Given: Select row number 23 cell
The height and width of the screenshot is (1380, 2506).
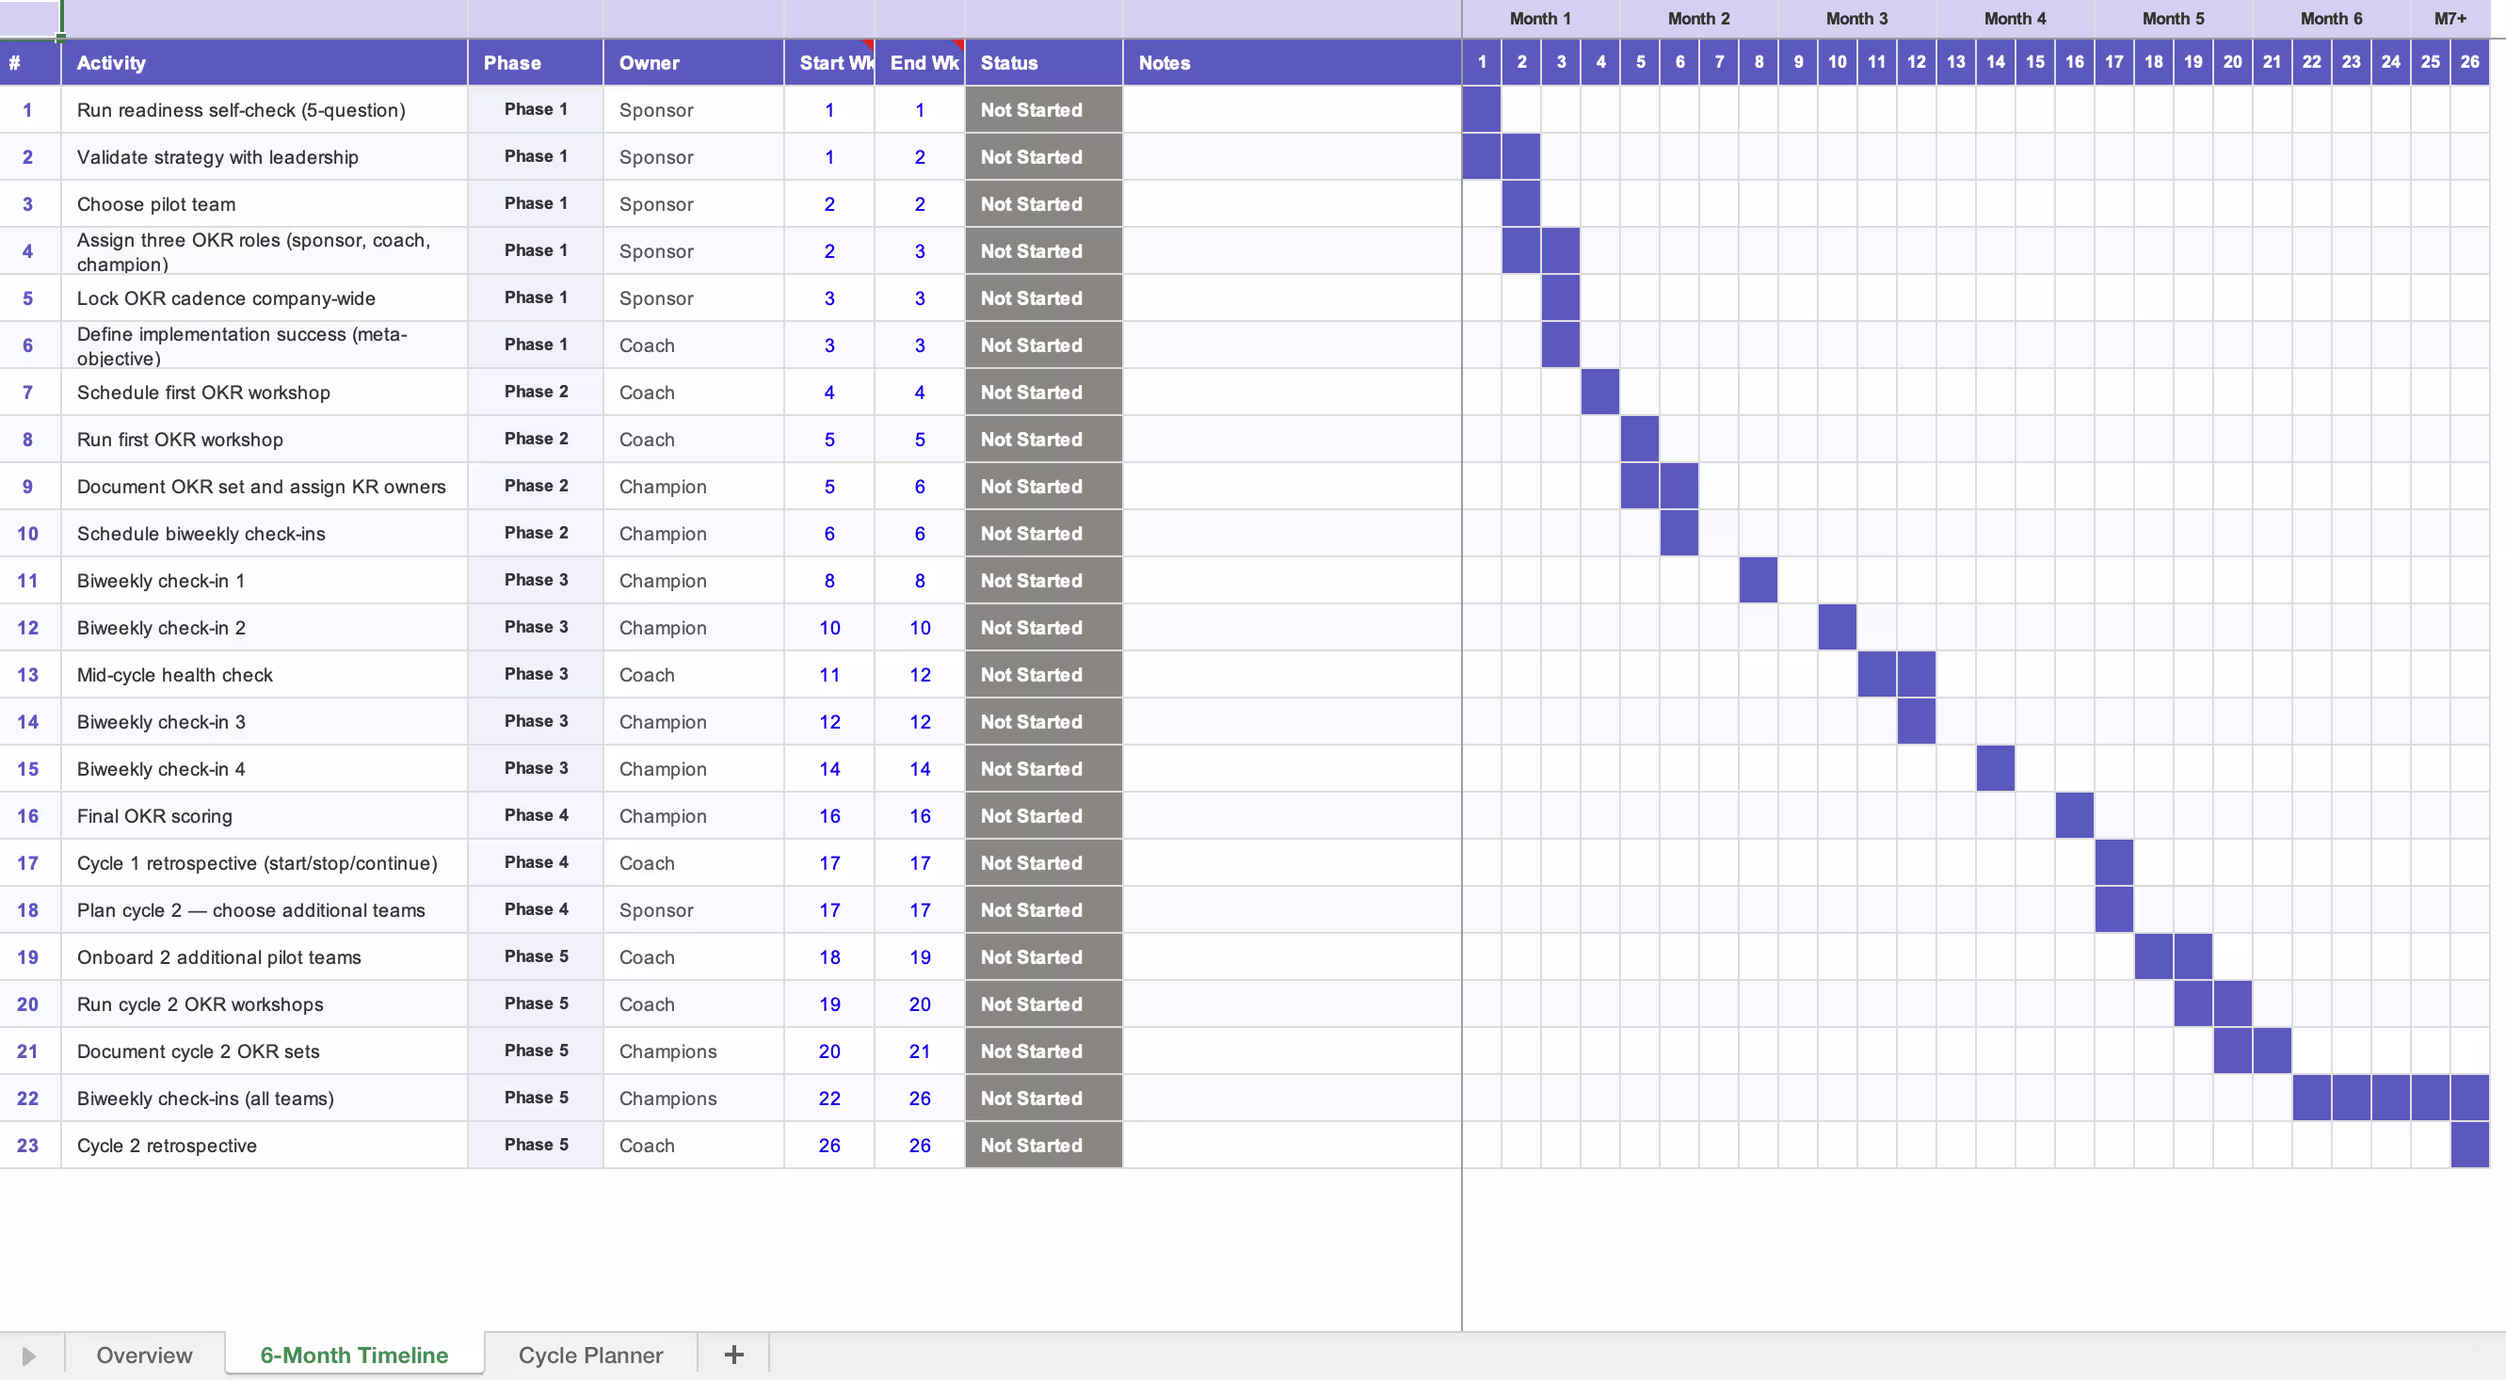Looking at the screenshot, I should point(28,1146).
